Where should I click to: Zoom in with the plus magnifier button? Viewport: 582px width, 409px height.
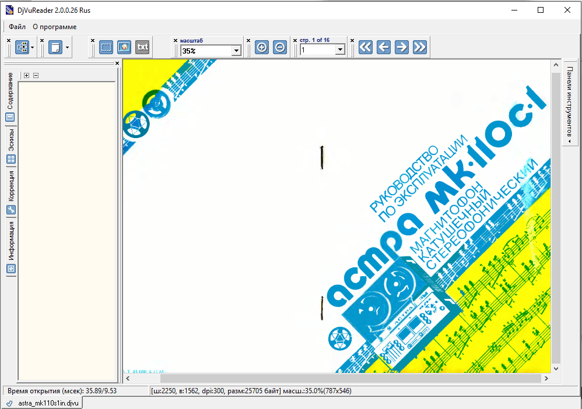262,47
